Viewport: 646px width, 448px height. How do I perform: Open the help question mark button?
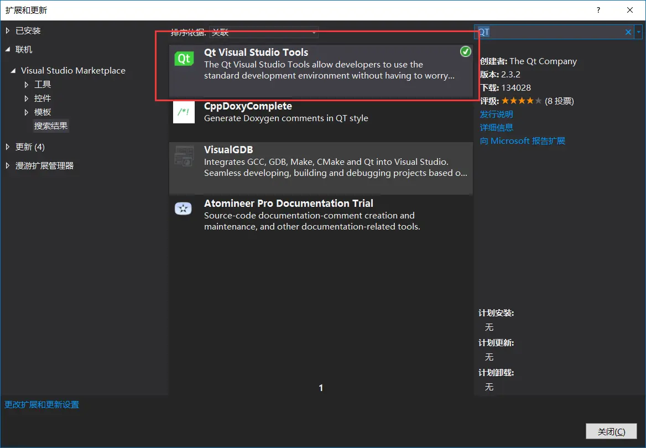pos(598,10)
